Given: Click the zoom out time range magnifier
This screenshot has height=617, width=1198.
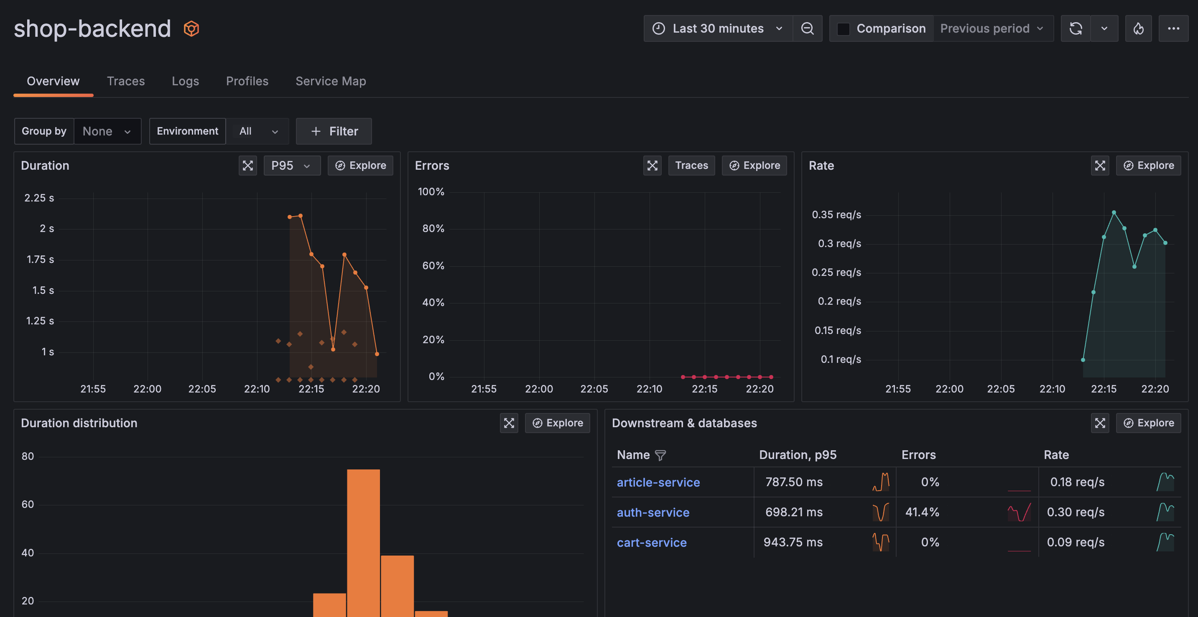Looking at the screenshot, I should (807, 28).
